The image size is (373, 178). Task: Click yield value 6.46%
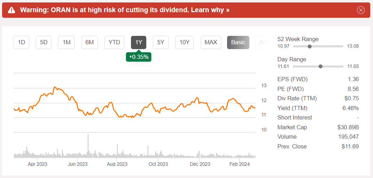click(351, 108)
